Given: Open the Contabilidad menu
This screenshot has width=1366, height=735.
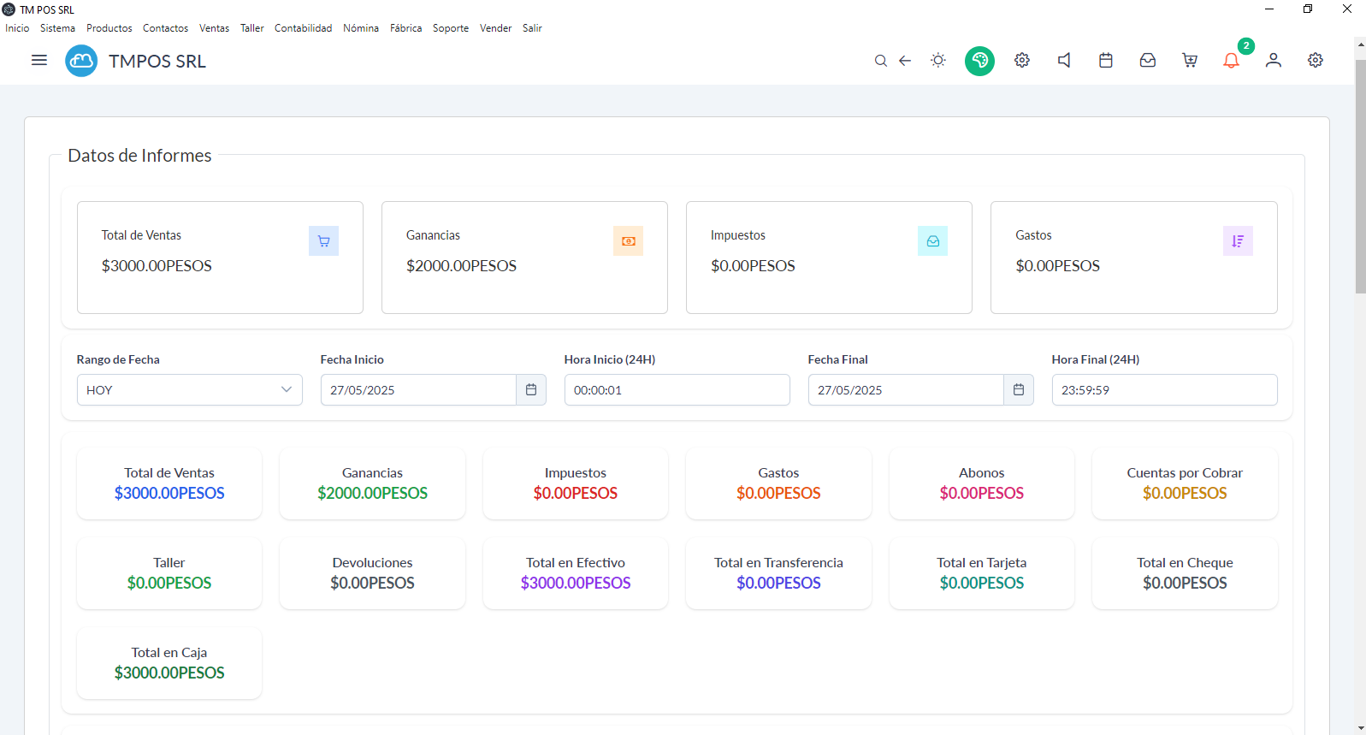Looking at the screenshot, I should tap(303, 28).
